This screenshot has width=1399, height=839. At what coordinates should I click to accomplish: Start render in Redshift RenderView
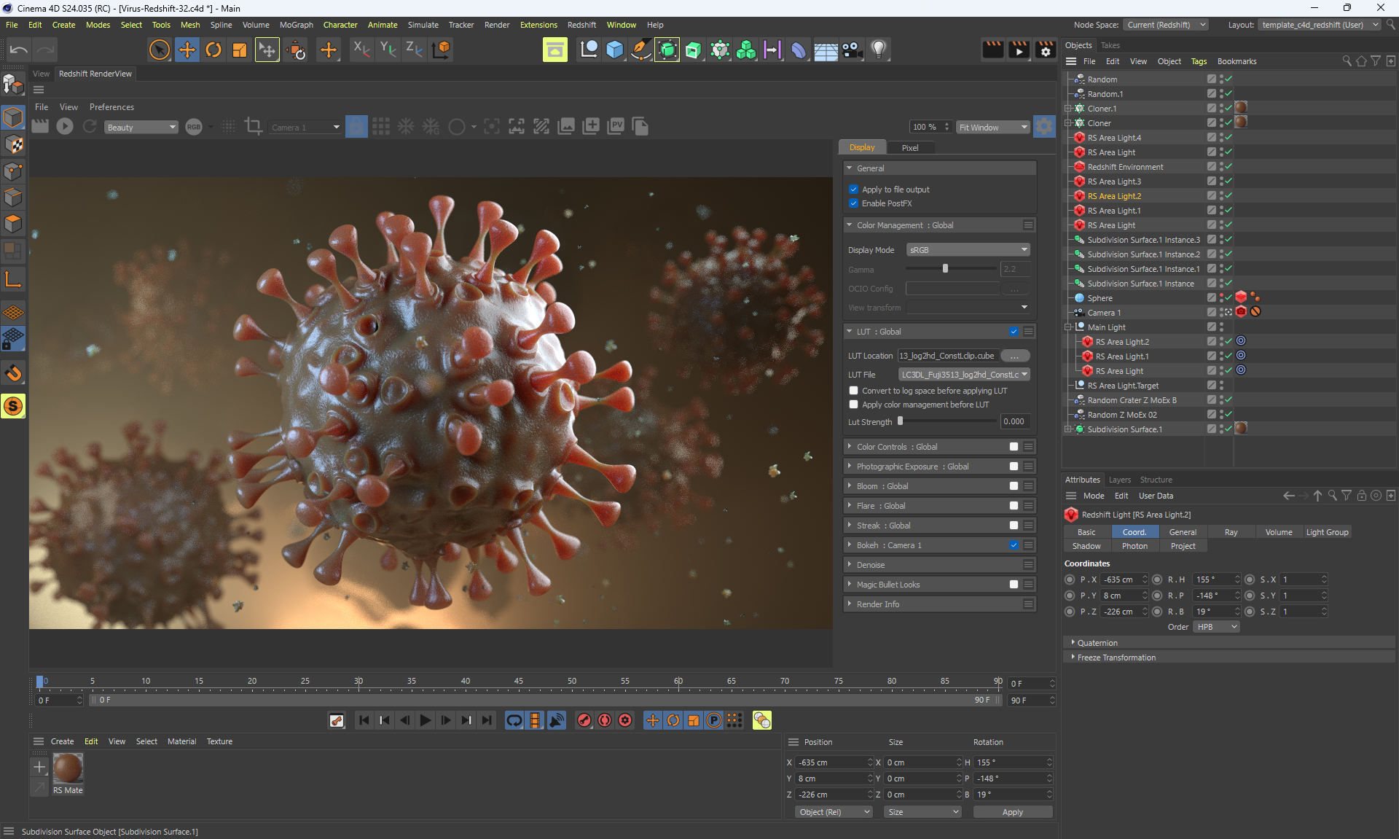tap(65, 127)
